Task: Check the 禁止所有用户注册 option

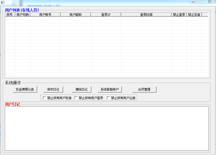Action: (109, 98)
